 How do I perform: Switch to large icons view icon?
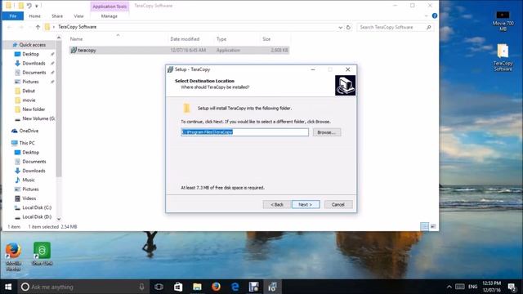pyautogui.click(x=433, y=226)
